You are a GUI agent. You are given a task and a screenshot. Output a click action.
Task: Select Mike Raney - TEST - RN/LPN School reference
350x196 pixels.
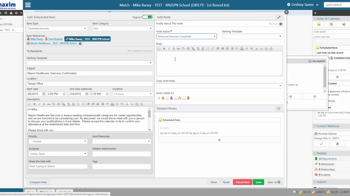87,39
